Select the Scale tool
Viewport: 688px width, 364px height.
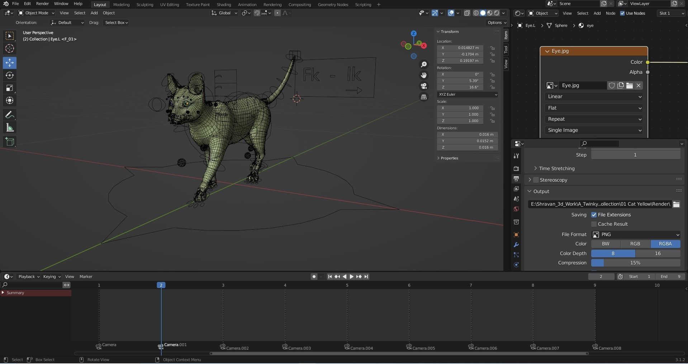(x=10, y=88)
